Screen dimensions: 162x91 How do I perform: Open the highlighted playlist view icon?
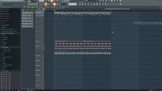[x=46, y=4]
